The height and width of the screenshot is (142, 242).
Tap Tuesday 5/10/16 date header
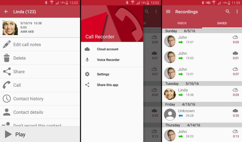pos(202,84)
